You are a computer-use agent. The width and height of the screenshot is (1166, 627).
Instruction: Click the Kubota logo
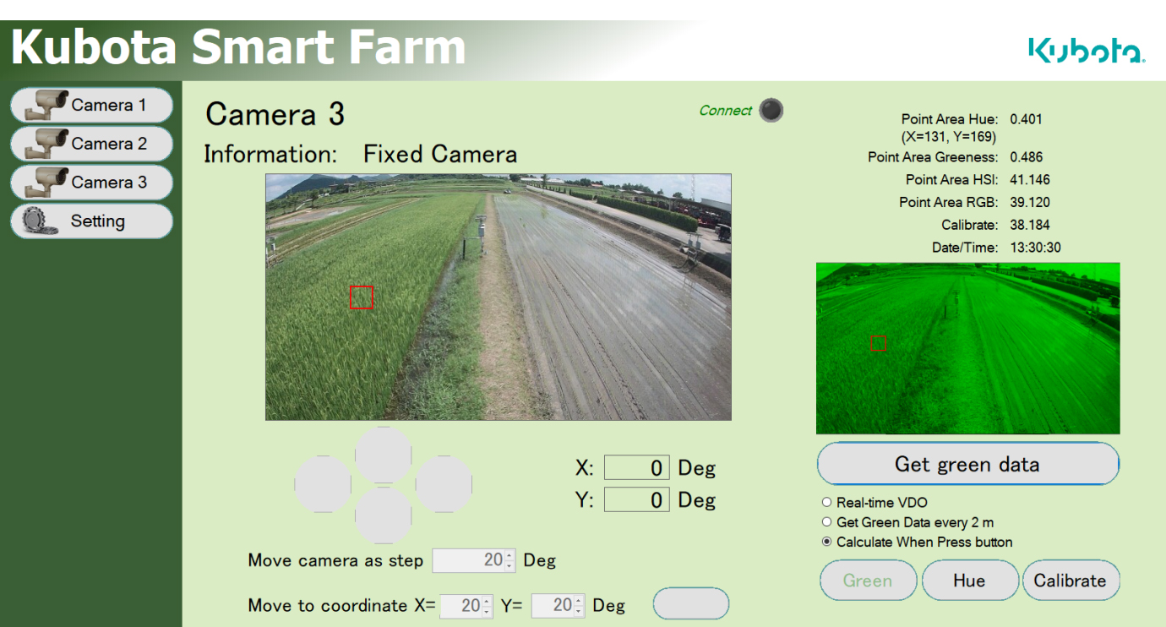click(x=1086, y=51)
